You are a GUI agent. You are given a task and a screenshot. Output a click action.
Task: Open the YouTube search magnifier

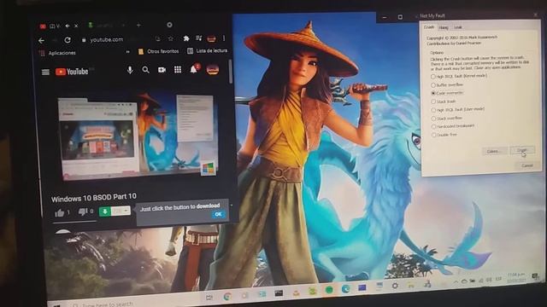click(145, 70)
